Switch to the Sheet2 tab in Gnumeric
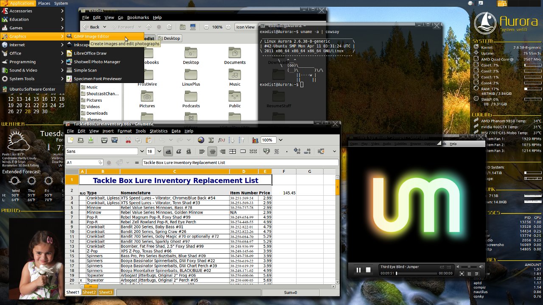 tap(89, 292)
